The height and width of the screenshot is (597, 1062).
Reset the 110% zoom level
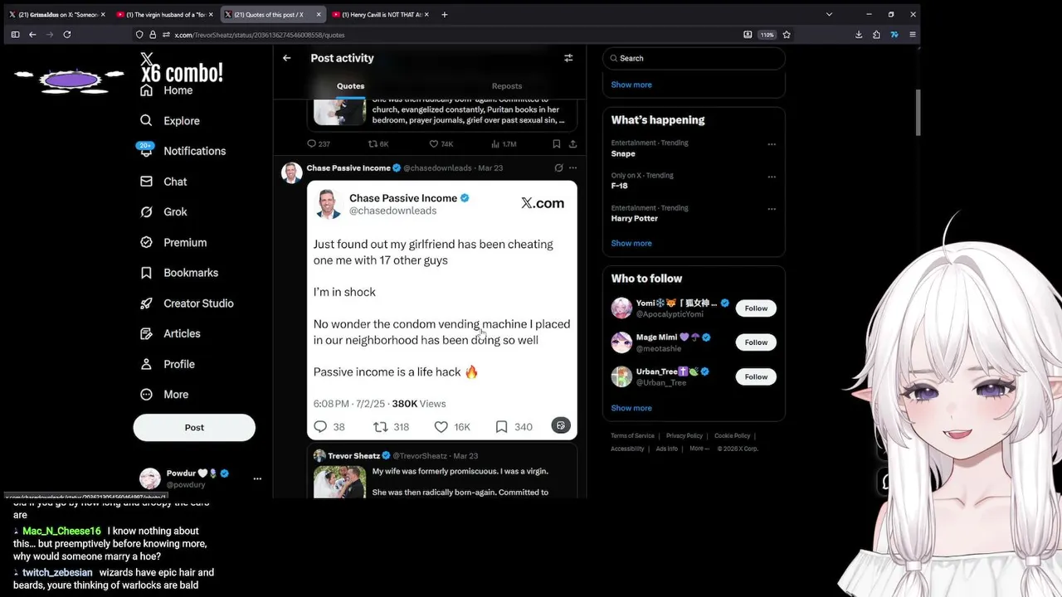(767, 35)
